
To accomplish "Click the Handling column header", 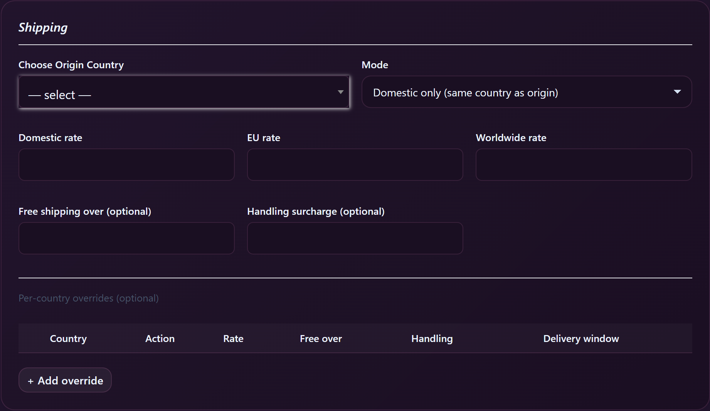I will click(x=432, y=339).
